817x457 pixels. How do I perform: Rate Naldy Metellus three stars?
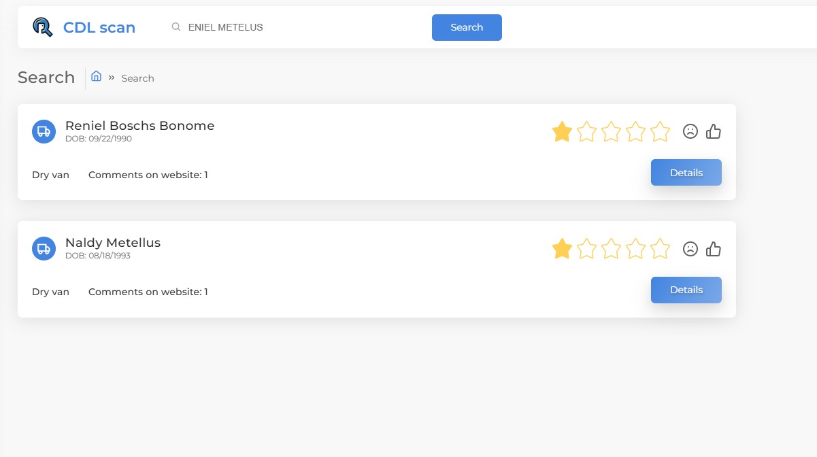(x=611, y=249)
